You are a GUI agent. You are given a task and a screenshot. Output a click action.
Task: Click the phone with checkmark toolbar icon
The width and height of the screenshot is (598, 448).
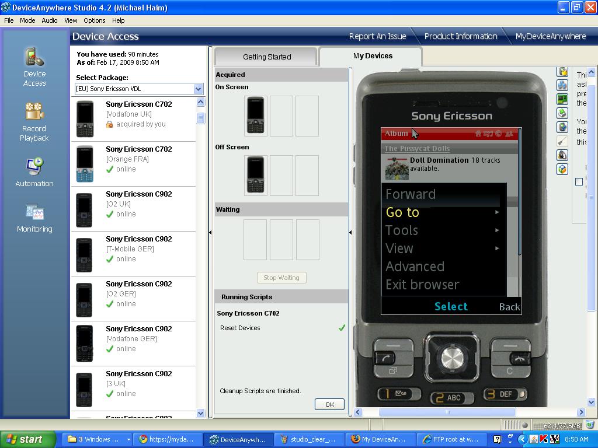(562, 127)
